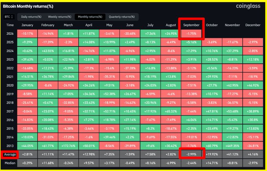Click the July column header
This screenshot has height=171, width=267.
click(150, 25)
